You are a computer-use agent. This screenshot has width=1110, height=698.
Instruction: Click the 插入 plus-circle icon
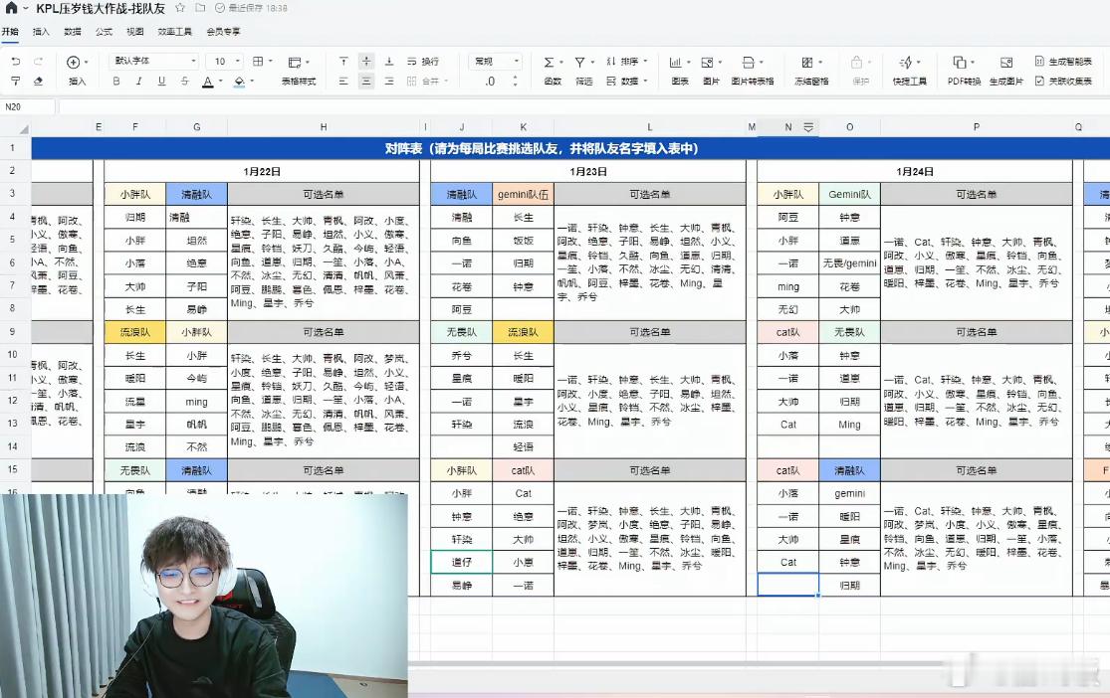click(73, 63)
